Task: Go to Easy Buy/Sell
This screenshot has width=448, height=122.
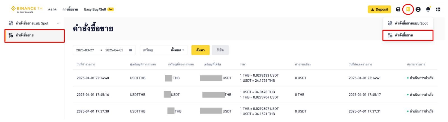Action: [95, 9]
